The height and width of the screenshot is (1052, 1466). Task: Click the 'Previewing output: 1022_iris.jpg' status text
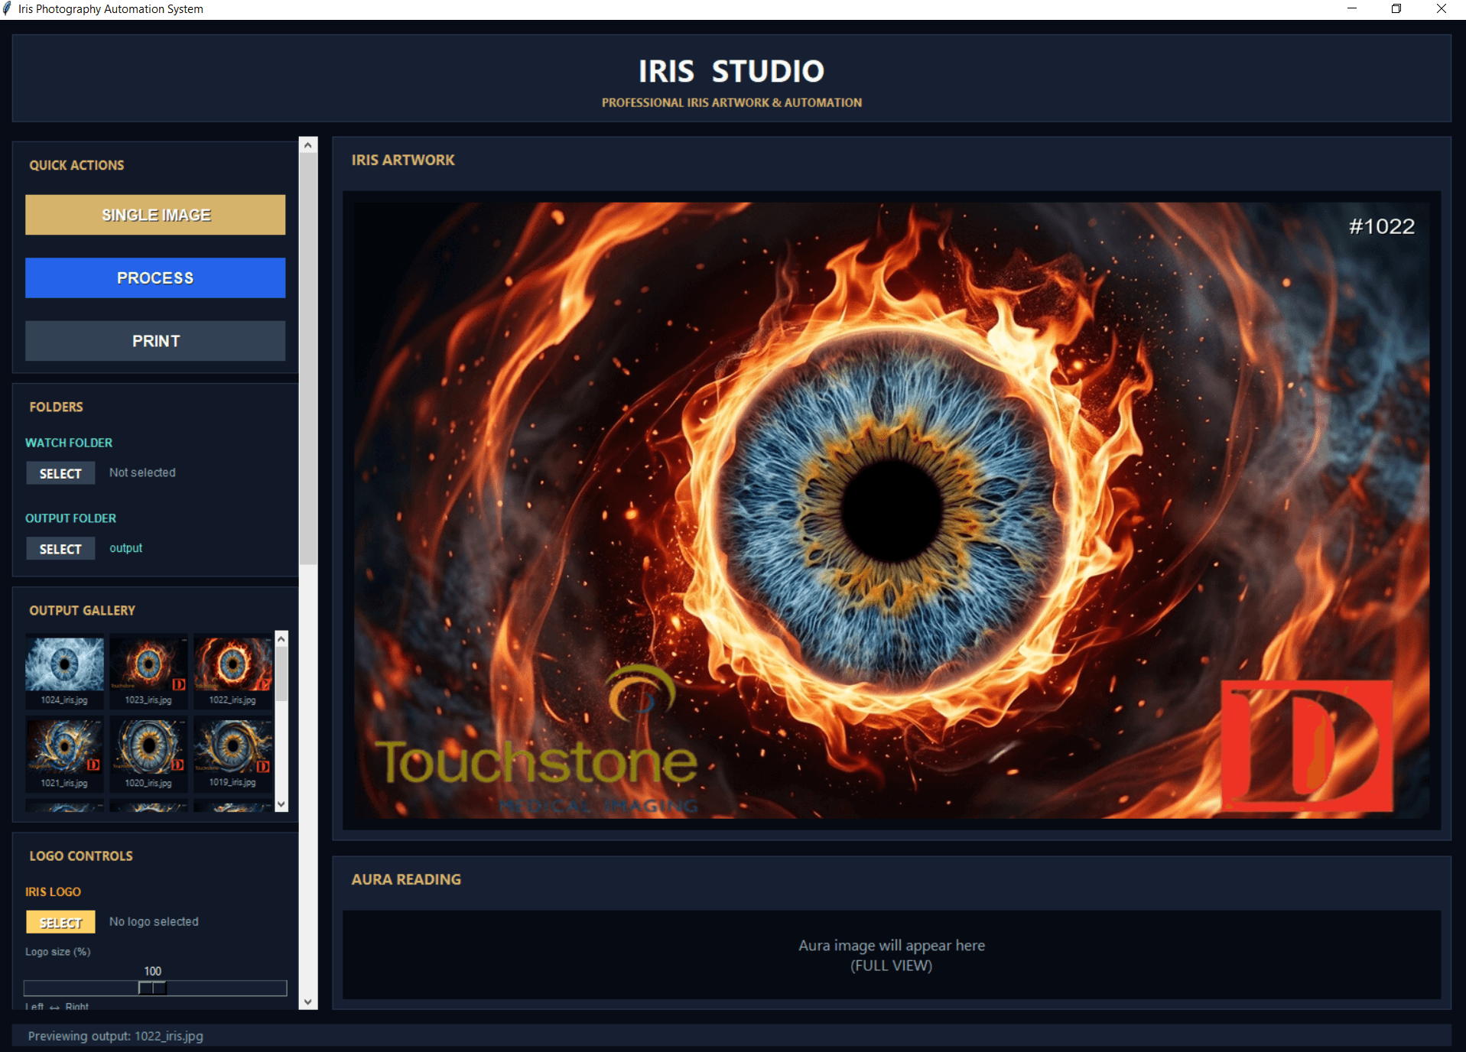(115, 1036)
